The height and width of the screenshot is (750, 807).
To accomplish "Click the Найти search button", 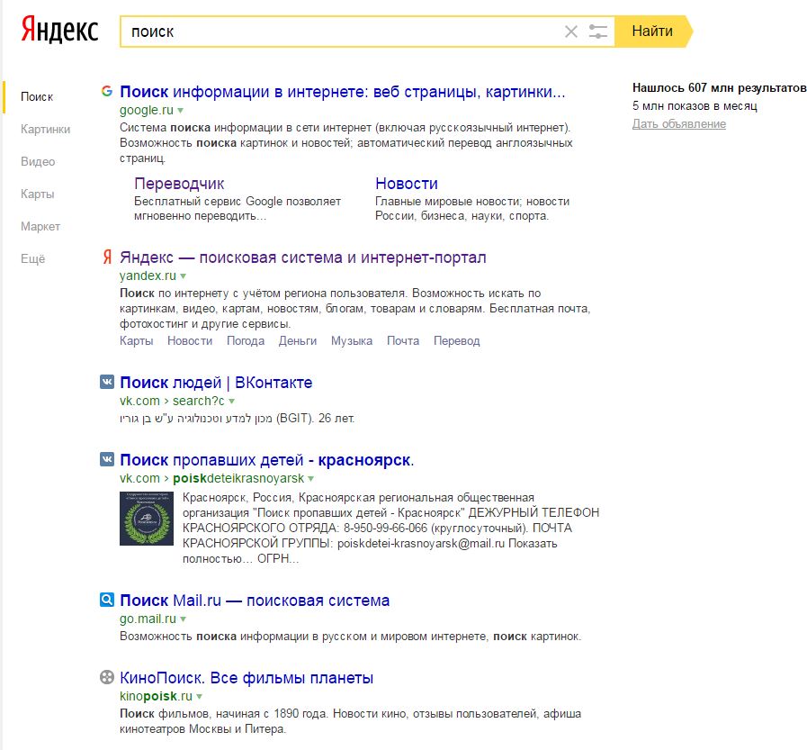I will click(x=654, y=32).
